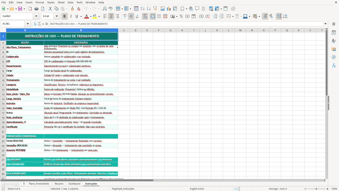Expand the Name Box dropdown
The width and height of the screenshot is (339, 191).
click(x=28, y=24)
